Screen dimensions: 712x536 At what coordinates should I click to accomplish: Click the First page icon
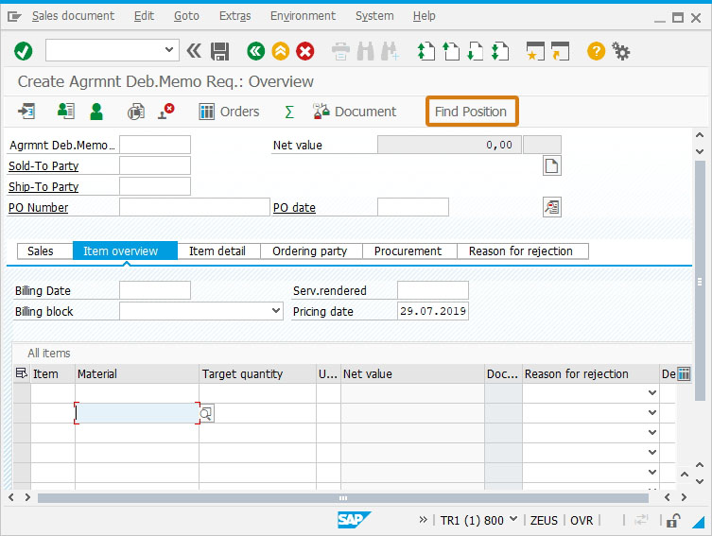[425, 51]
